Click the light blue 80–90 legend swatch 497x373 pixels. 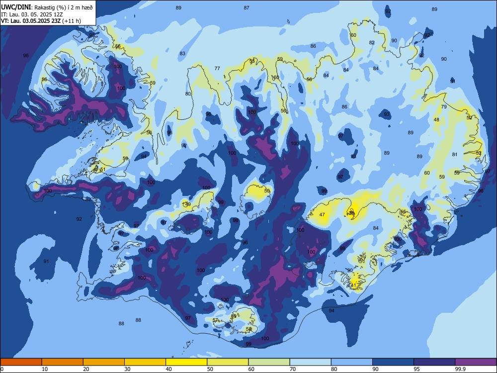point(351,362)
